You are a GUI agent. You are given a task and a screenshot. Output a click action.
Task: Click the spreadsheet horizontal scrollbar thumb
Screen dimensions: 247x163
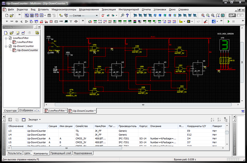coord(67,148)
